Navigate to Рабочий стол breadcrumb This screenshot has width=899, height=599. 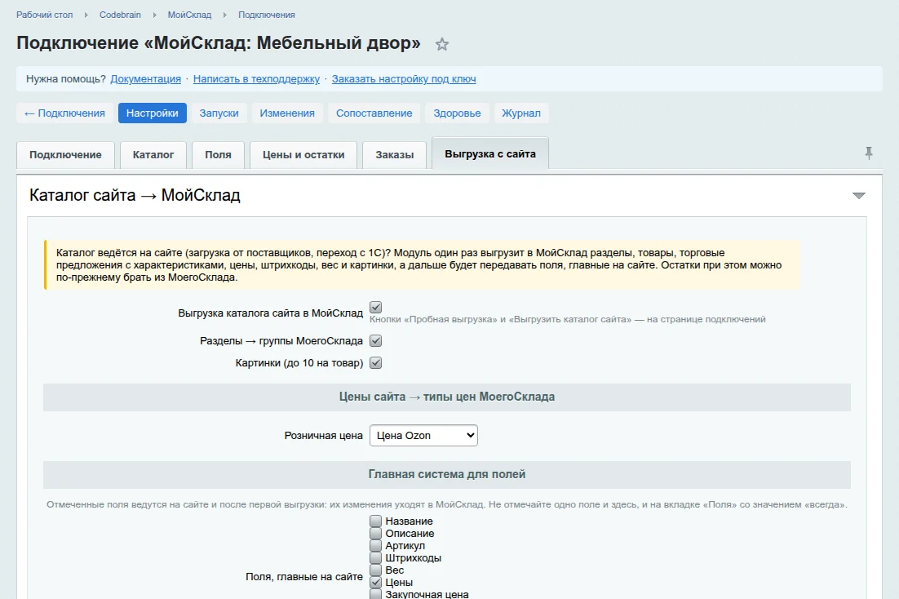(x=45, y=15)
